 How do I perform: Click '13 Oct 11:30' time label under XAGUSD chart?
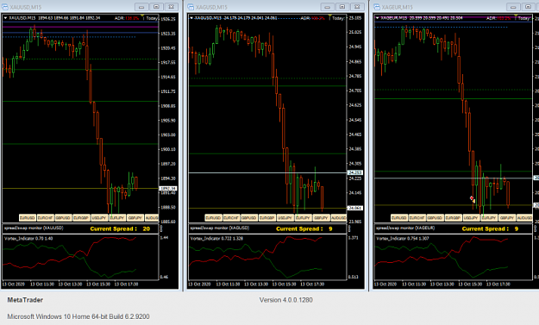pyautogui.click(x=228, y=284)
